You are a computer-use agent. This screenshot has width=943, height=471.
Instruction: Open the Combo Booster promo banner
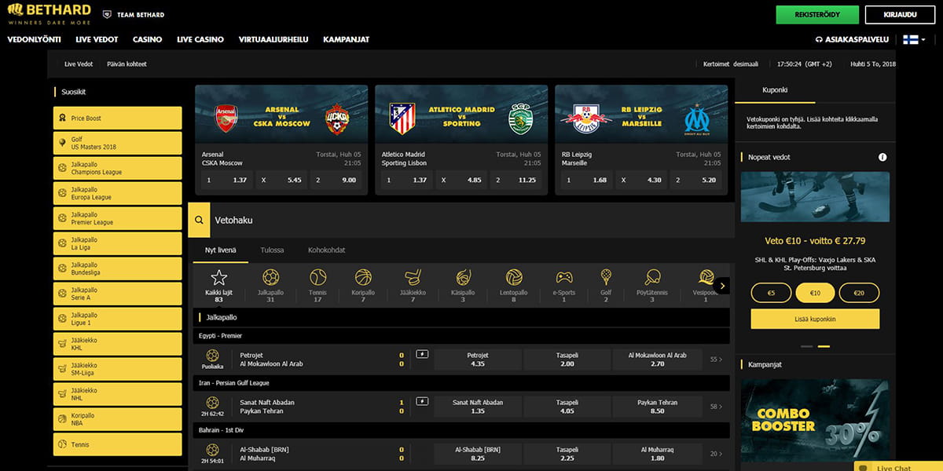tap(815, 421)
